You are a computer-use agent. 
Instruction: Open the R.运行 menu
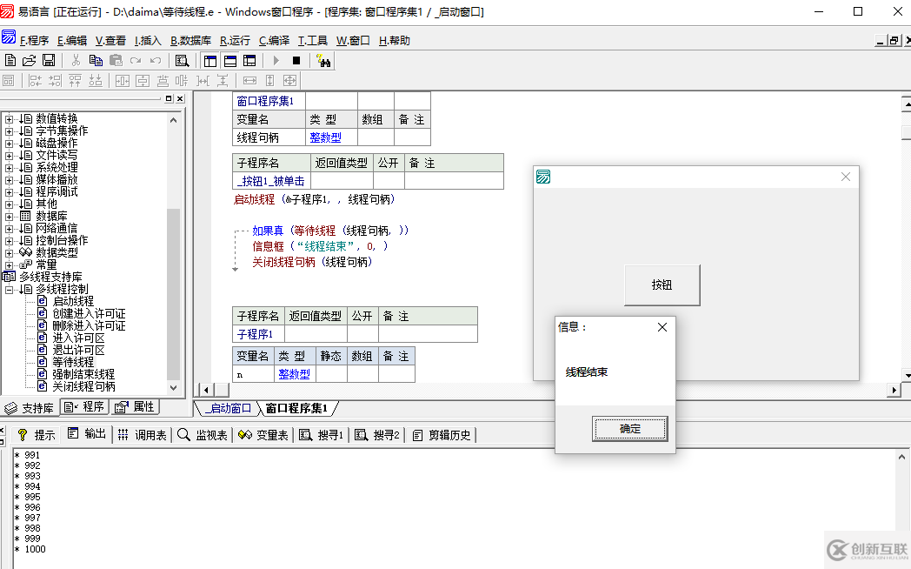235,41
